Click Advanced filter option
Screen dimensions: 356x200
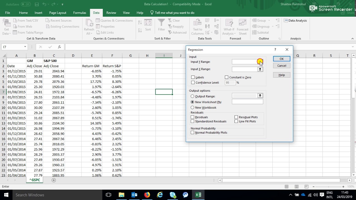point(177,32)
